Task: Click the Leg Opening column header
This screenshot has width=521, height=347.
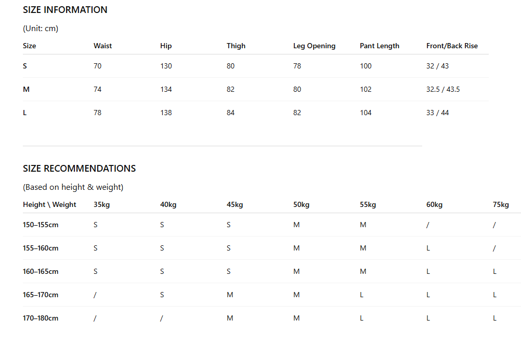Action: click(x=315, y=46)
